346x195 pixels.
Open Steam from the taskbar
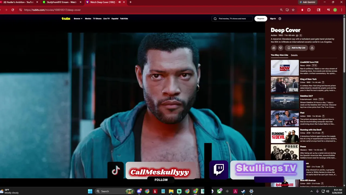point(243,191)
